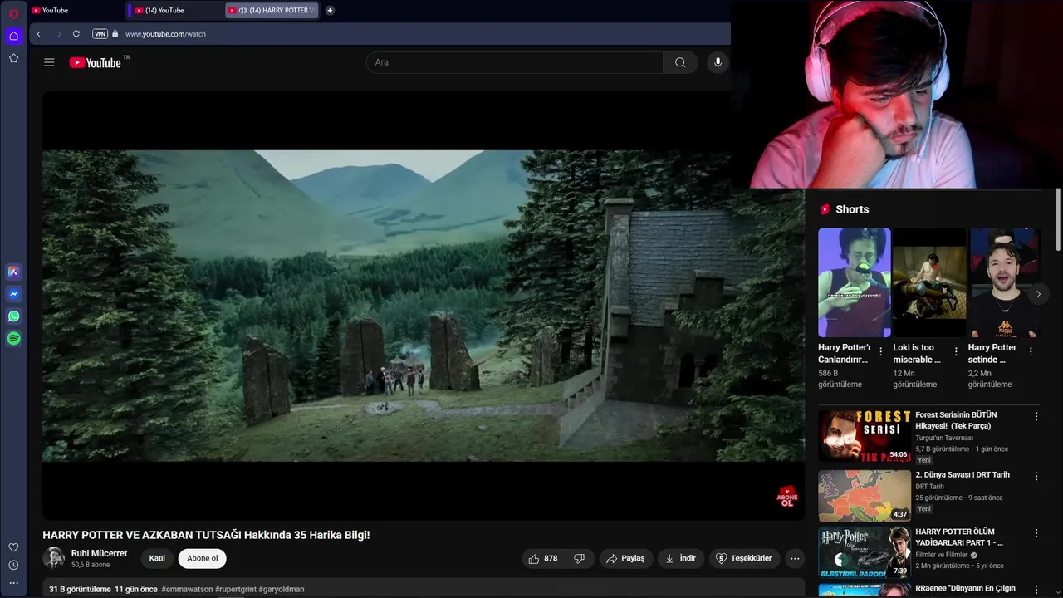Open options for Harry Potter'ı Canlandırır short
1063x598 pixels.
pos(881,352)
